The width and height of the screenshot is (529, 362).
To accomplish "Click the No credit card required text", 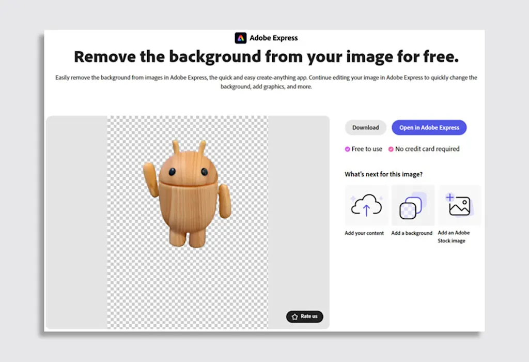I will click(x=427, y=149).
